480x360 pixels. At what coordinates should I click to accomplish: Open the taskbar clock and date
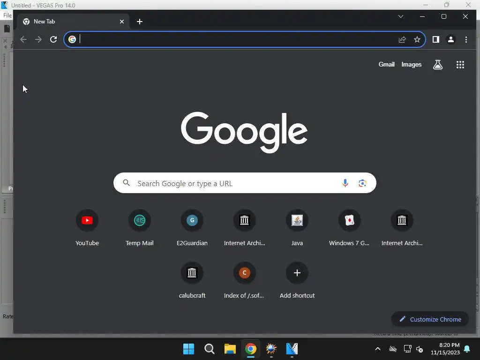pyautogui.click(x=445, y=349)
